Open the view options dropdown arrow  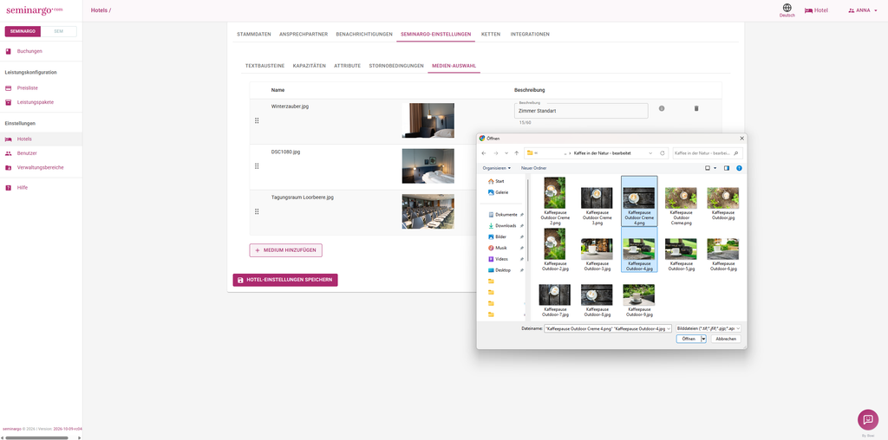tap(715, 168)
